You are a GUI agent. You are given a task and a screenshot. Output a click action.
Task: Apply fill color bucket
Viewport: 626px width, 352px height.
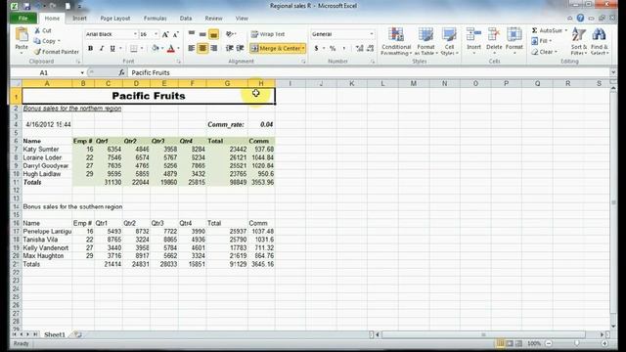tap(156, 48)
